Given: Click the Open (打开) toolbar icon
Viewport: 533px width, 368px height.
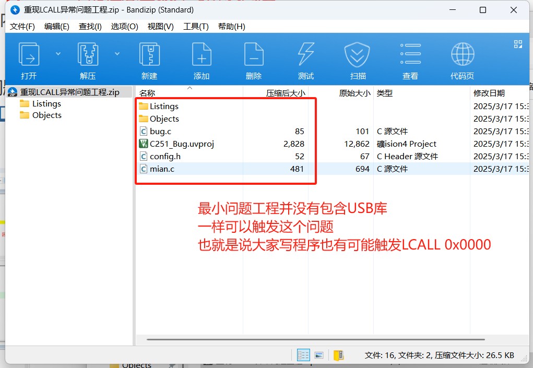Looking at the screenshot, I should coord(29,54).
